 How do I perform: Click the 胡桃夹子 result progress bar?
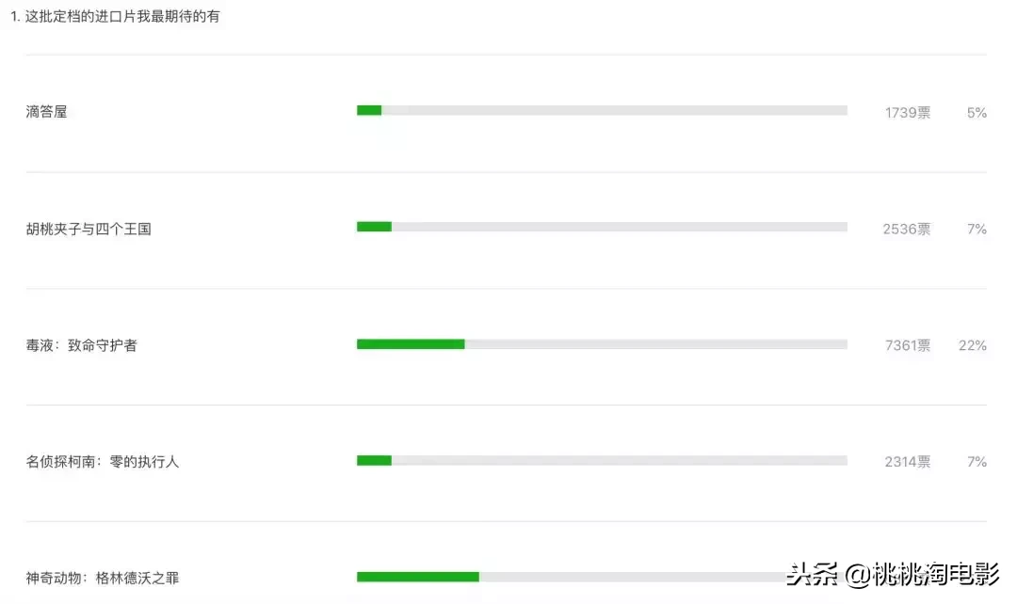point(602,227)
